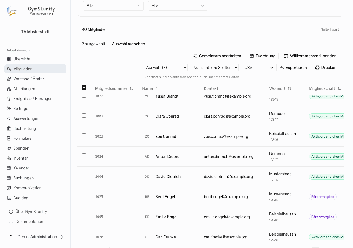Open Mitglieder in the sidebar
This screenshot has width=353, height=248.
pyautogui.click(x=35, y=69)
